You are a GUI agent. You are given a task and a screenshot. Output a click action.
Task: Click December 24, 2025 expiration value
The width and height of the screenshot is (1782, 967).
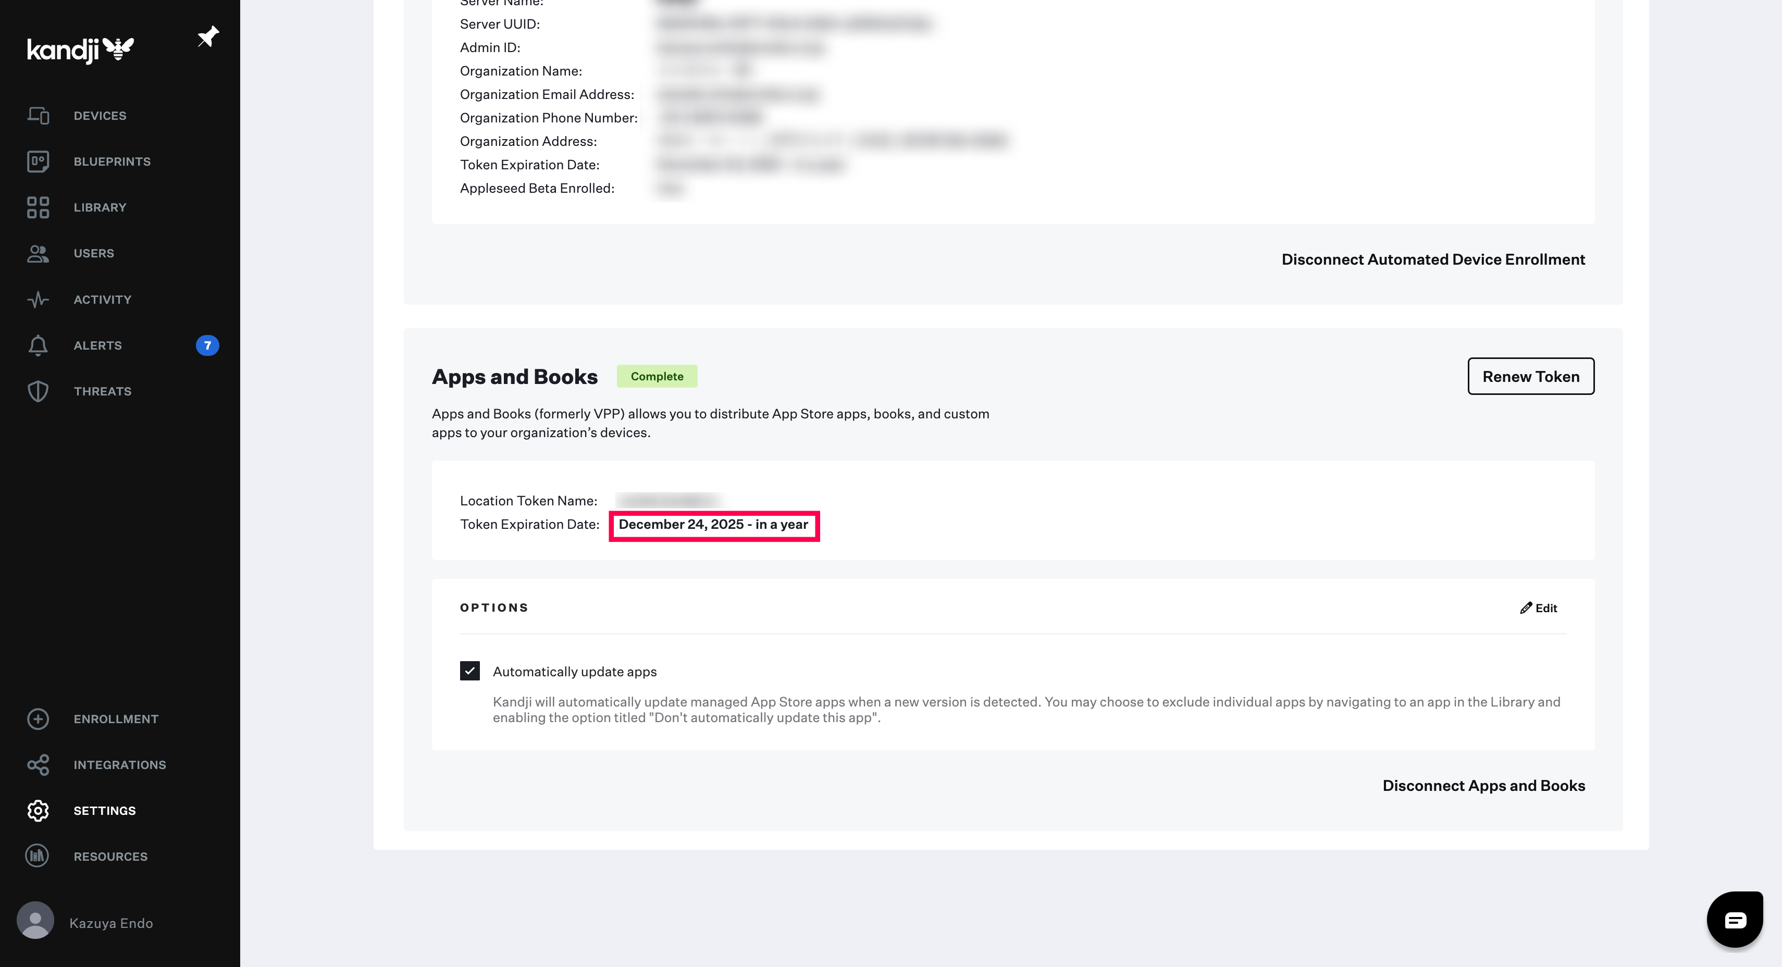713,524
